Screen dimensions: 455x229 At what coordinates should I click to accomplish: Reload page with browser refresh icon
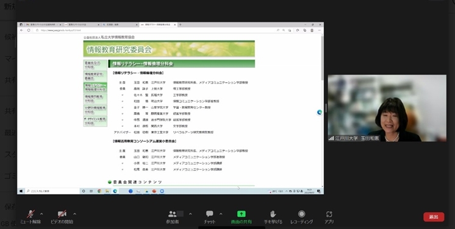(29, 30)
